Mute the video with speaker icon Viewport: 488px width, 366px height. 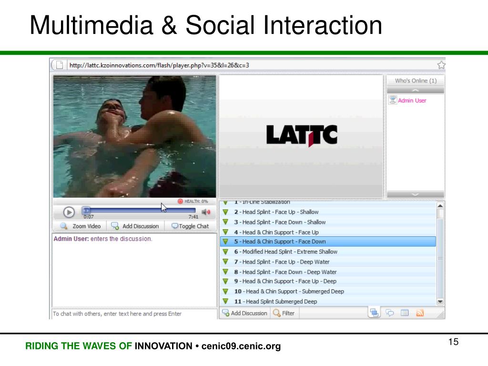(x=206, y=212)
